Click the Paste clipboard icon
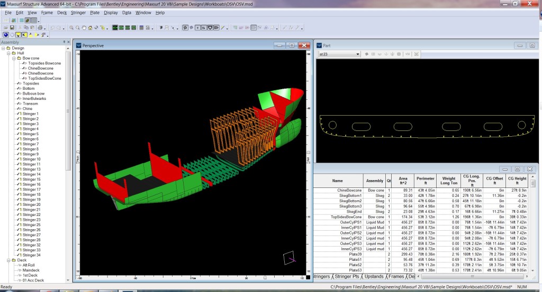The height and width of the screenshot is (292, 542). pyautogui.click(x=32, y=27)
